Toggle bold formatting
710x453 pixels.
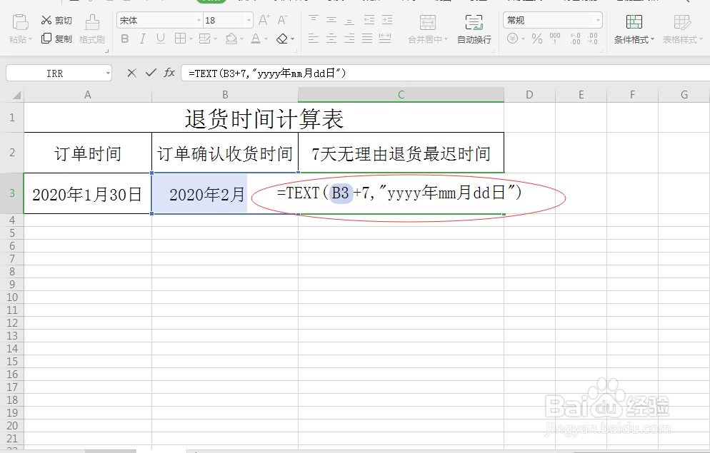[124, 39]
